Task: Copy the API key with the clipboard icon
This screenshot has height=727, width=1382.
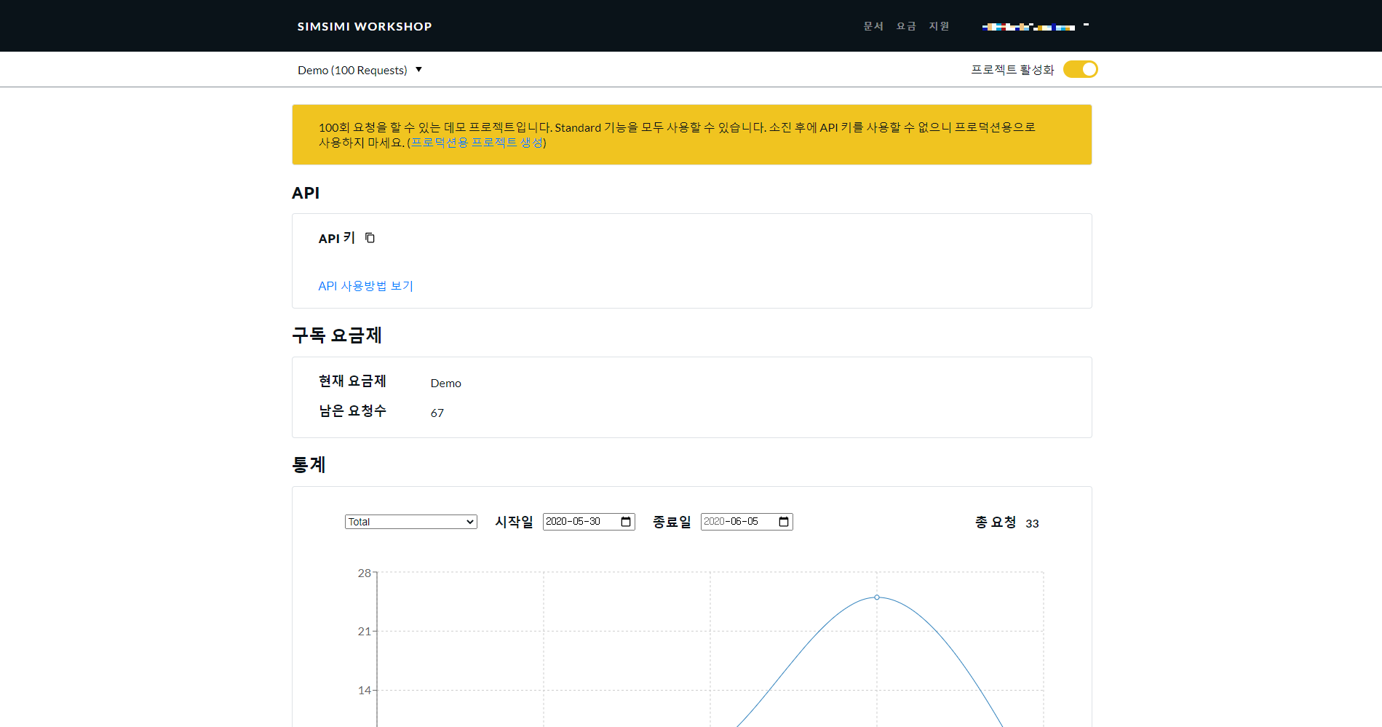Action: 370,238
